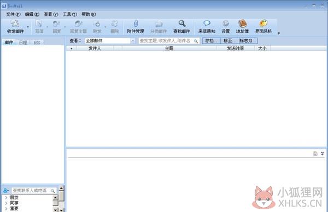Sort by 发件人 column header
Viewport: 328px width, 212px height.
(95, 49)
